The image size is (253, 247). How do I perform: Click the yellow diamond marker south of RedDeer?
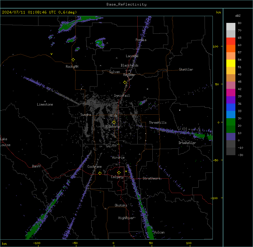[x=125, y=82]
